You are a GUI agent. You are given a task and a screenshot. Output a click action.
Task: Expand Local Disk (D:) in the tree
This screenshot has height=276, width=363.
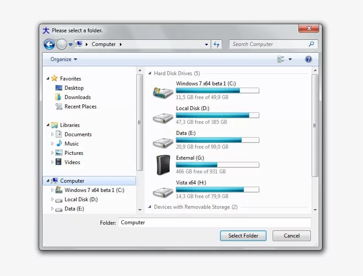point(52,199)
